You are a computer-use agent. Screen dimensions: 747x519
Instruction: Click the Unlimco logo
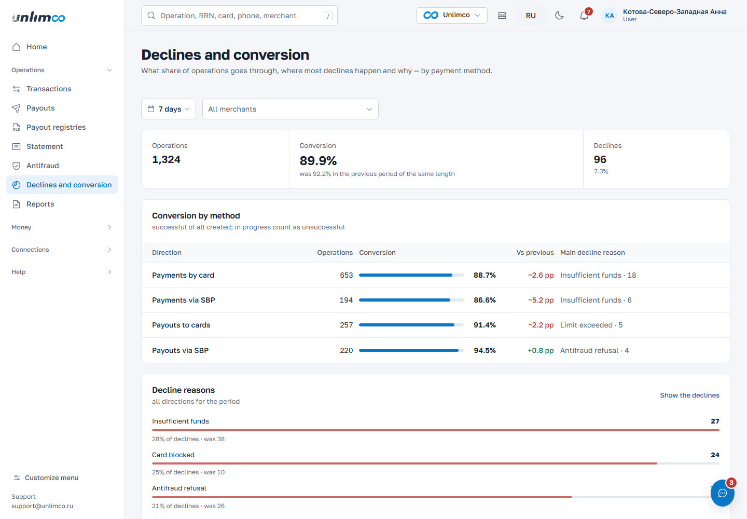(x=38, y=18)
